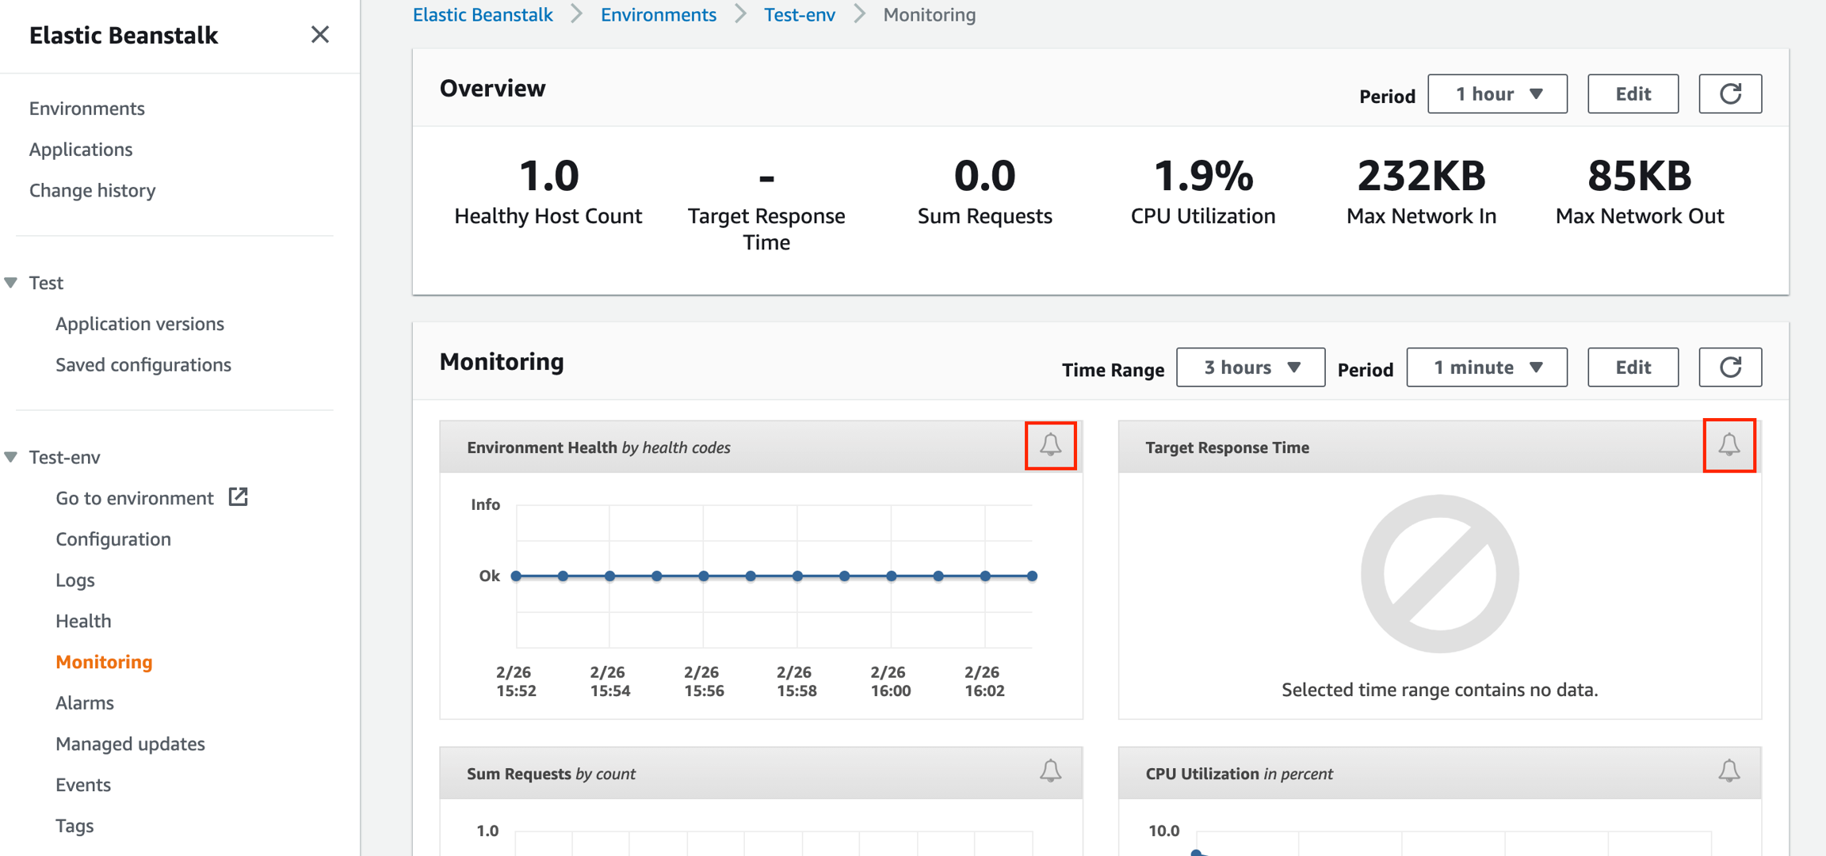Open Alarms page
Image resolution: width=1826 pixels, height=856 pixels.
point(85,703)
